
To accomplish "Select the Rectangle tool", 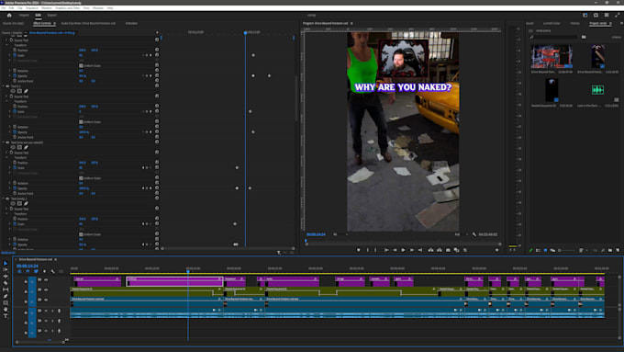I will pos(6,302).
